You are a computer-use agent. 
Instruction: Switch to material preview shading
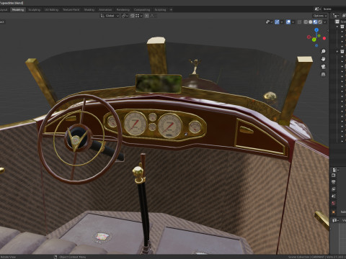(x=315, y=22)
